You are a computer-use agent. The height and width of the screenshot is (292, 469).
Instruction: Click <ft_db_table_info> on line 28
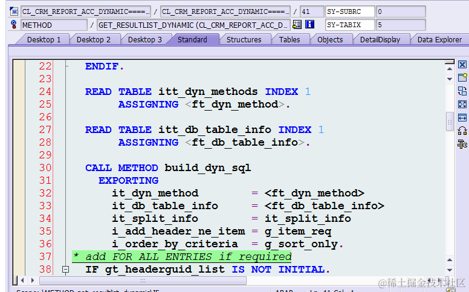[x=245, y=142]
